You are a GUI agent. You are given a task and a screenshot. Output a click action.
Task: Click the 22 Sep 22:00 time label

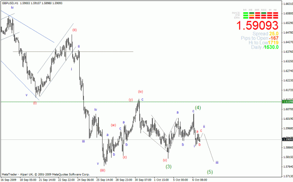(67, 180)
